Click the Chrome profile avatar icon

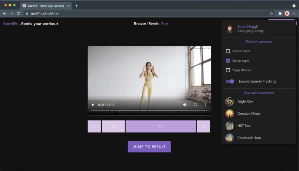point(287,13)
